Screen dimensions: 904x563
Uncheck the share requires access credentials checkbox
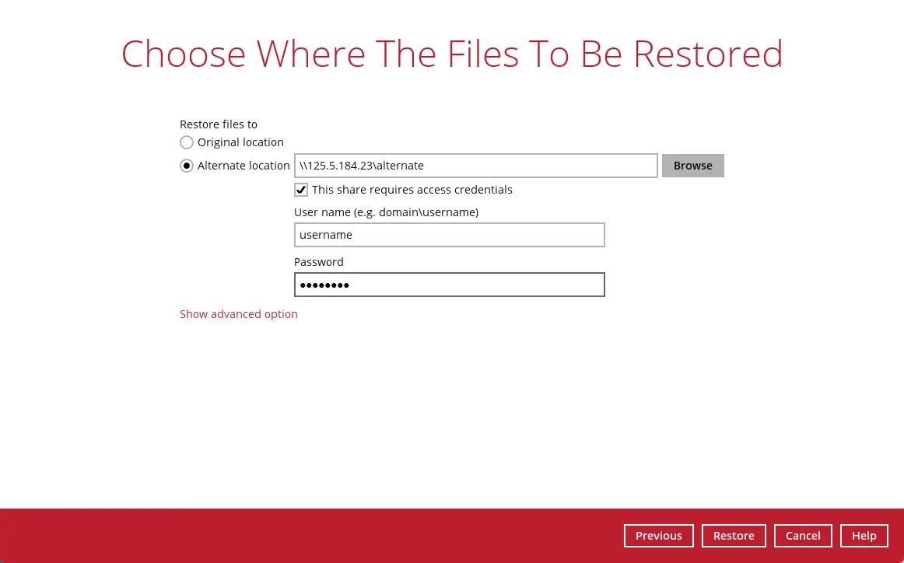(x=301, y=190)
